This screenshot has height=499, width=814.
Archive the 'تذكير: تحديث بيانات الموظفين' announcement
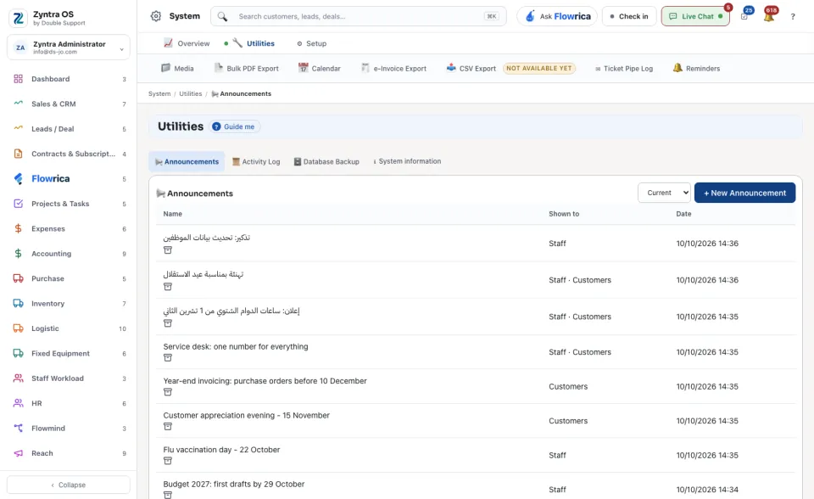point(168,250)
